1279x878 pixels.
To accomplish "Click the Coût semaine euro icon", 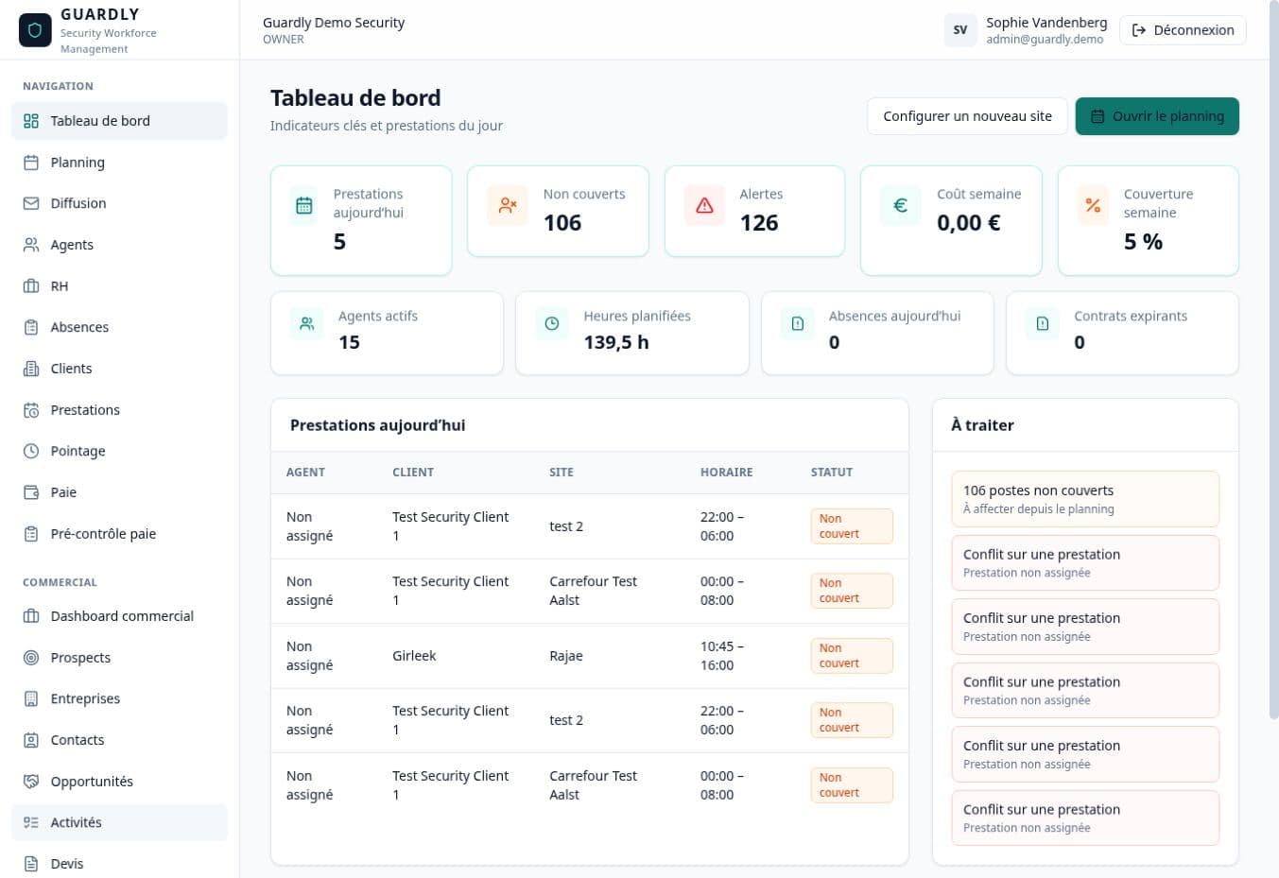I will [901, 205].
